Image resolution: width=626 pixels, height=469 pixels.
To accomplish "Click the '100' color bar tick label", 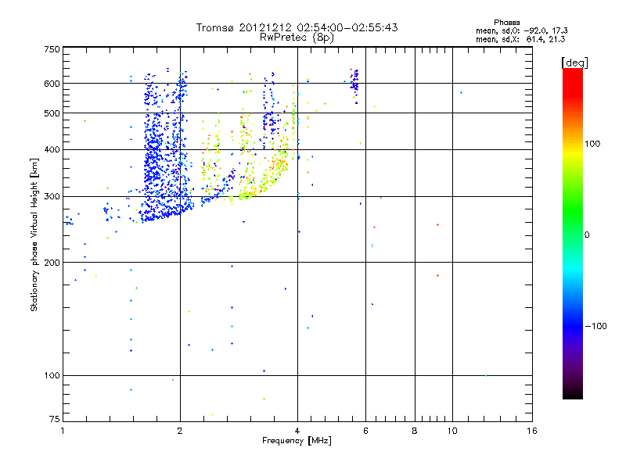I will pyautogui.click(x=592, y=144).
